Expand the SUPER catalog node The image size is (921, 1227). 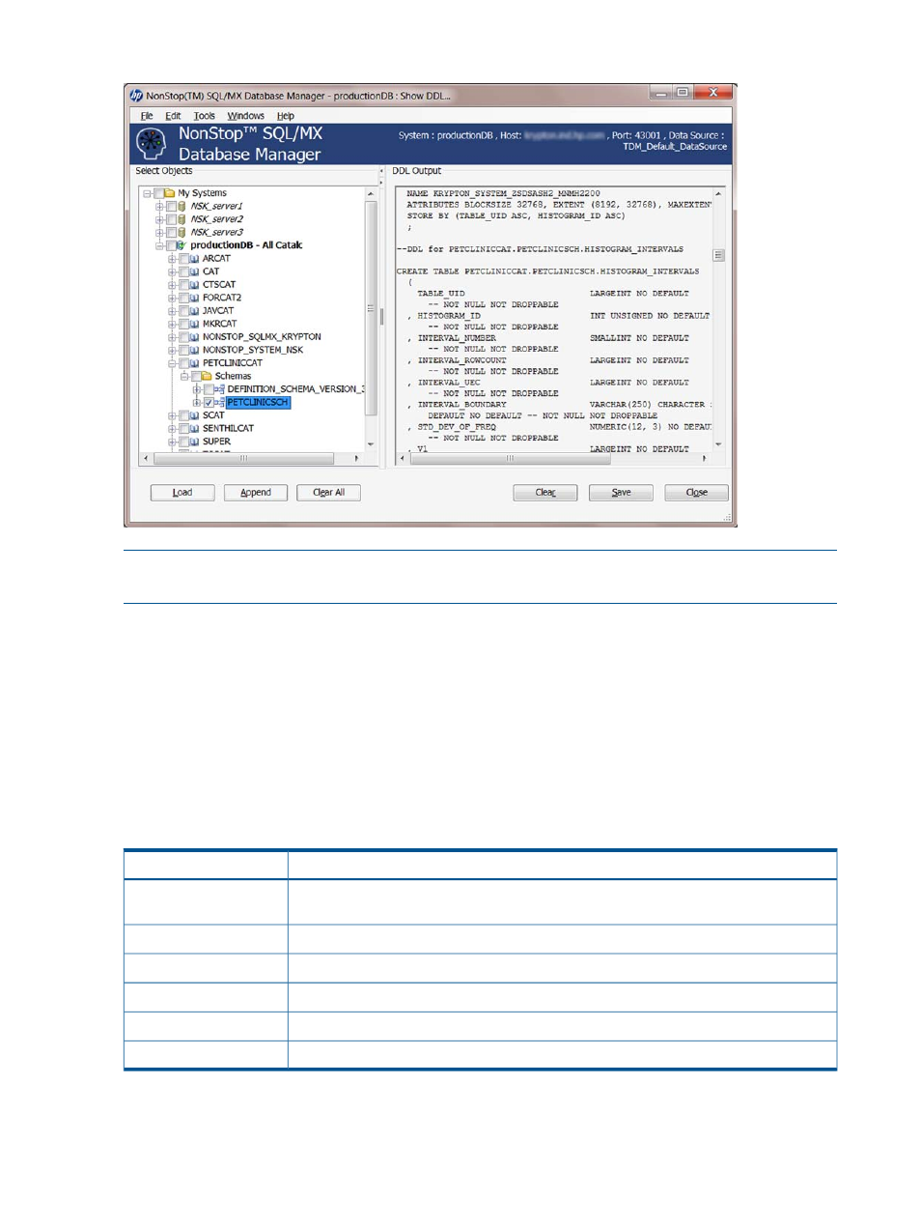(x=172, y=442)
